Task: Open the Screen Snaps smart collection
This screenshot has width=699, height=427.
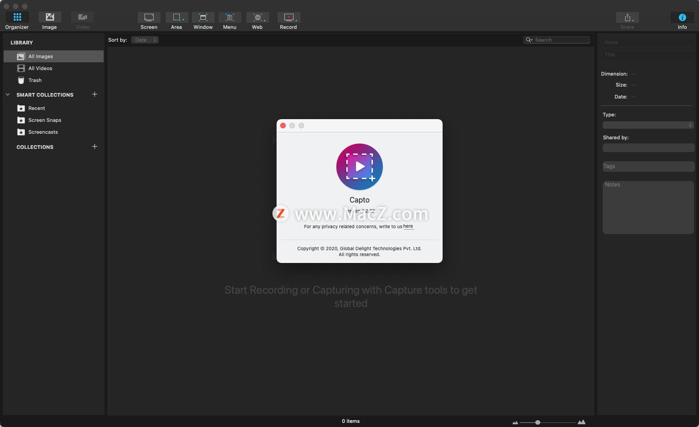Action: click(54, 120)
